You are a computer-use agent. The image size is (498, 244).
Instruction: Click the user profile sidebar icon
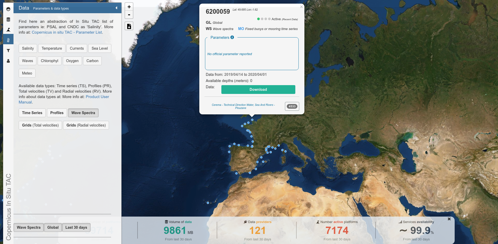pyautogui.click(x=8, y=61)
